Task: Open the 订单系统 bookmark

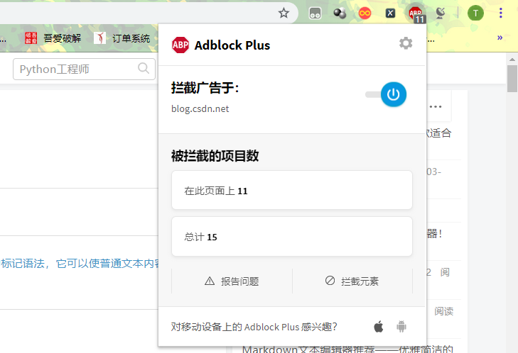Action: pyautogui.click(x=122, y=38)
